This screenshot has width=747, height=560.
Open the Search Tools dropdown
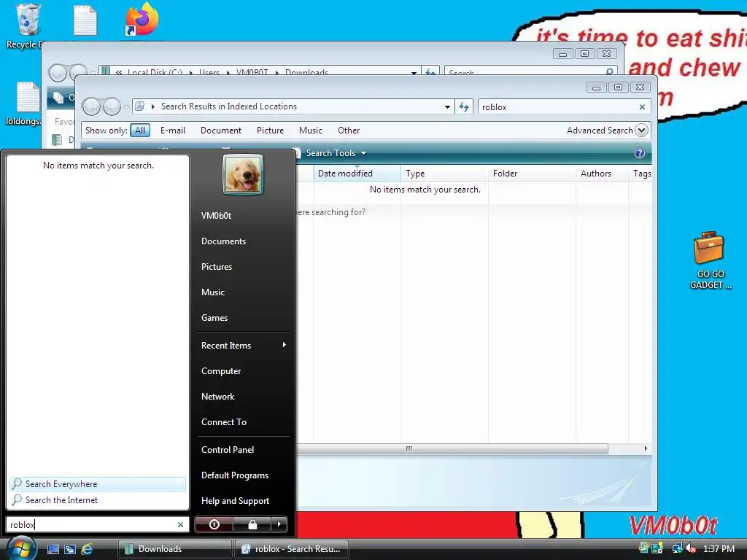tap(336, 153)
